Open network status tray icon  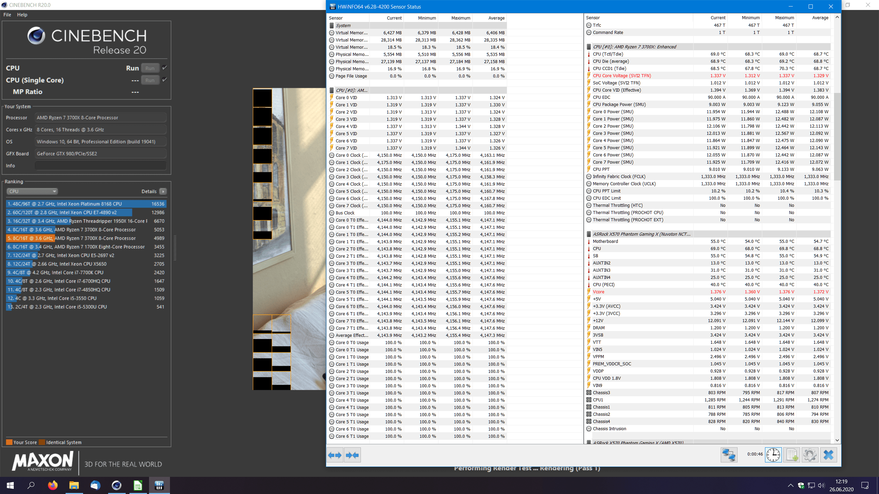[811, 485]
